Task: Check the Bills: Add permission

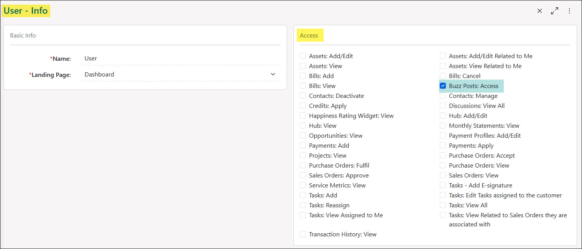Action: coord(303,76)
